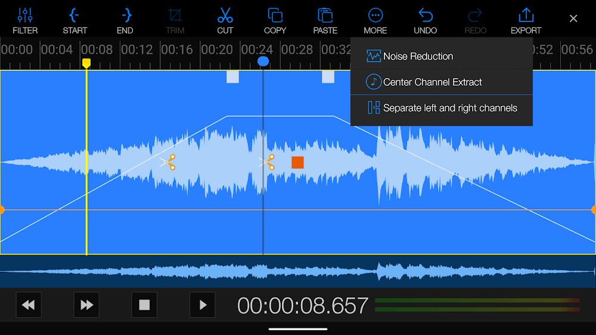
Task: Select the blue playhead handle
Action: click(263, 61)
